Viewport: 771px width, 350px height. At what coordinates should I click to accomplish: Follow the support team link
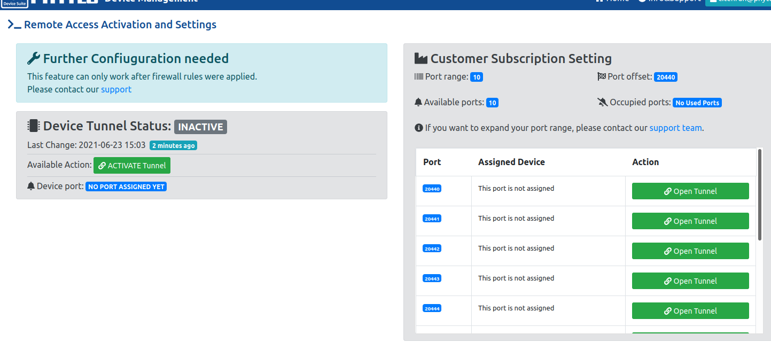675,128
